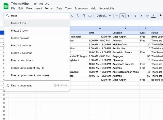The width and height of the screenshot is (163, 120).
Task: Decrease decimal places
Action: click(x=78, y=16)
